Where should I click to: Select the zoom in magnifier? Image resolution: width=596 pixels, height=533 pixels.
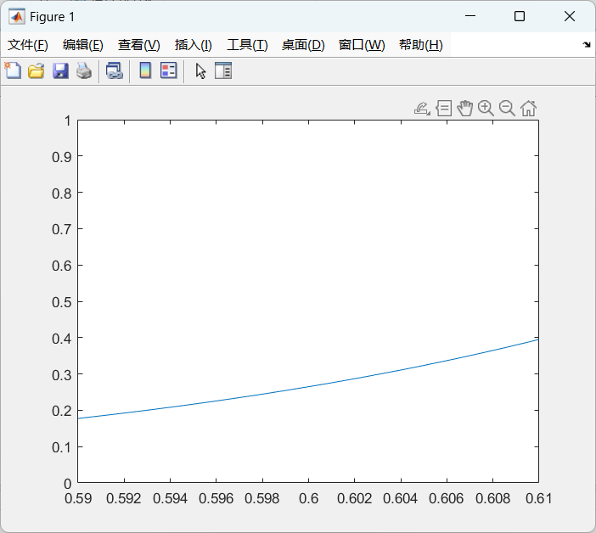(486, 109)
